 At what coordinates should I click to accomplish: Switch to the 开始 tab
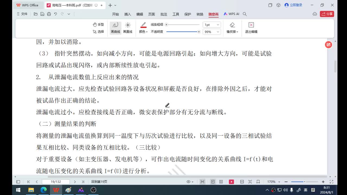115,14
